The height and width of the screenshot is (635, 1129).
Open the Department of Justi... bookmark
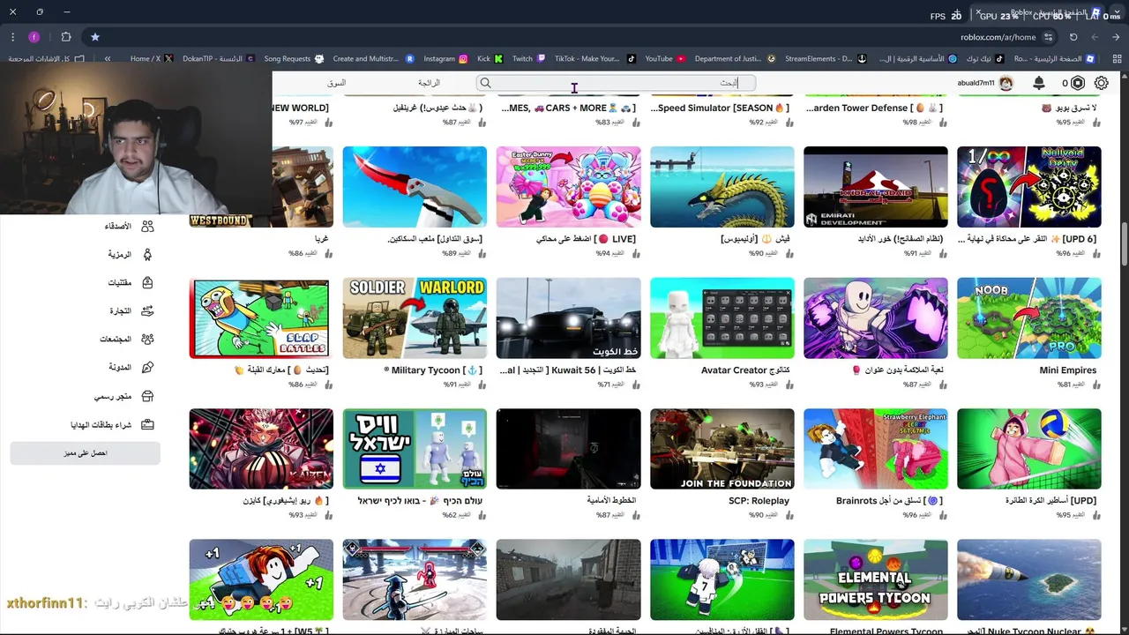pyautogui.click(x=735, y=59)
